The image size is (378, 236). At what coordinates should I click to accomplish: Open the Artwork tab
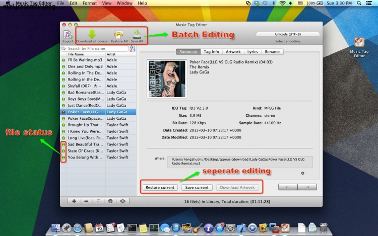point(233,52)
